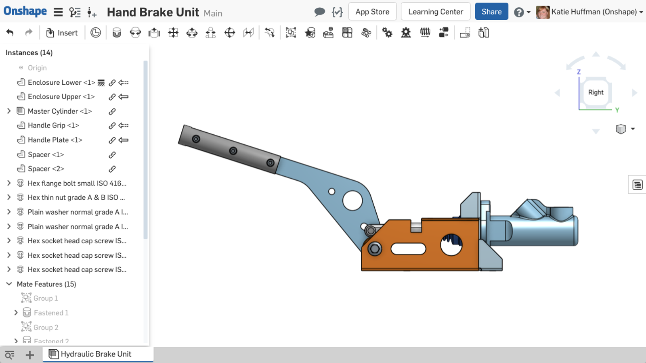Choose the Gear relation tool
Screen dimensions: 646x363
[x=387, y=33]
